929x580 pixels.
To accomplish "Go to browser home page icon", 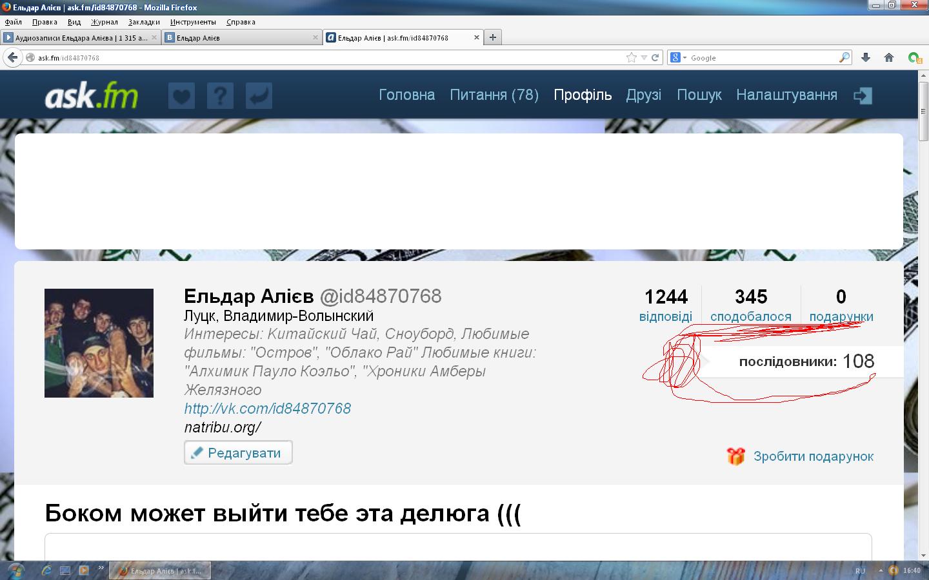I will [x=889, y=57].
